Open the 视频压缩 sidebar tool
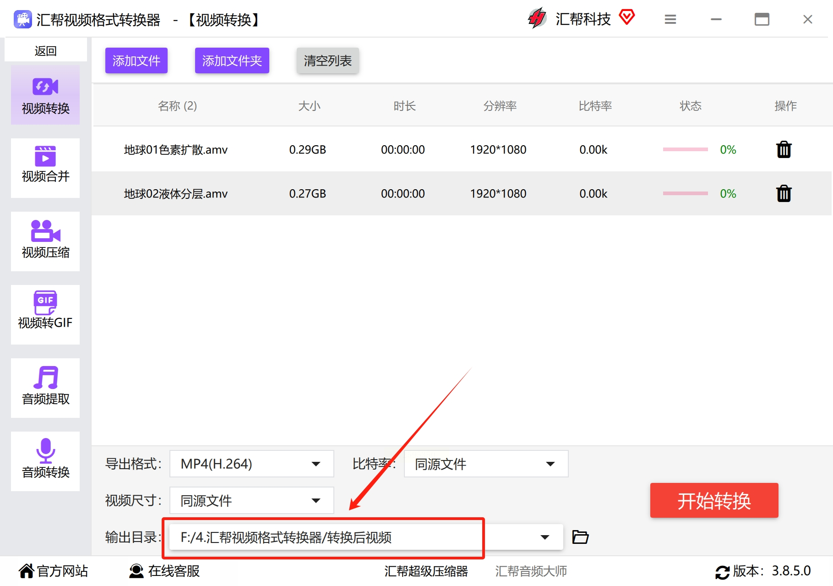 (x=45, y=241)
